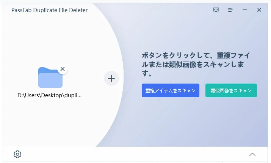Screen dimensions: 271x163
Task: Open settings via the gear icon
Action: (17, 154)
